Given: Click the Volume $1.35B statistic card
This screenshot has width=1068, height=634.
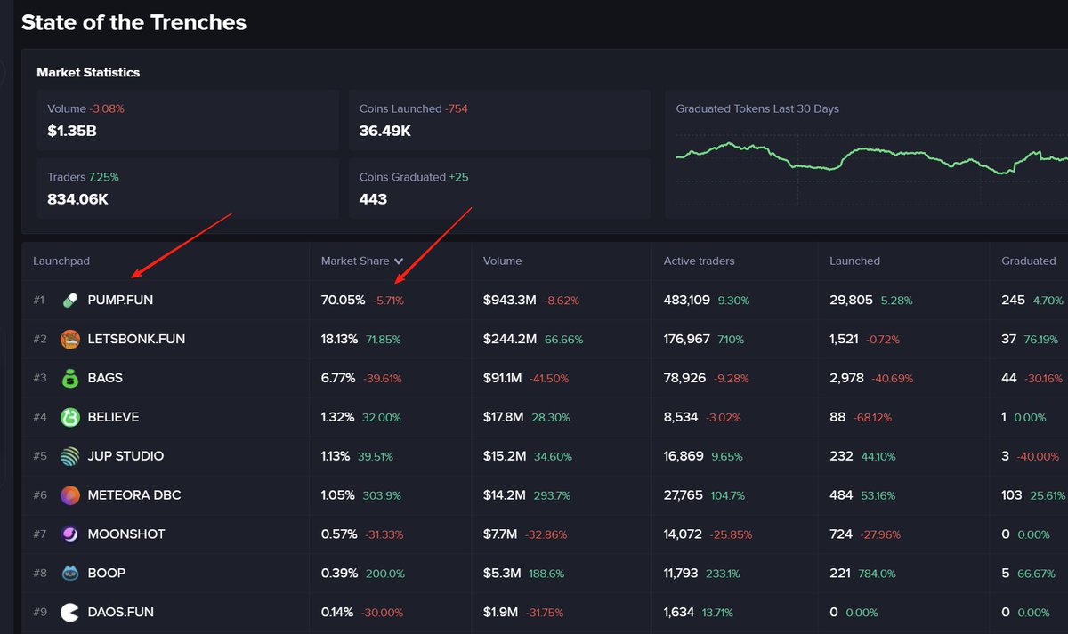Looking at the screenshot, I should (x=188, y=120).
